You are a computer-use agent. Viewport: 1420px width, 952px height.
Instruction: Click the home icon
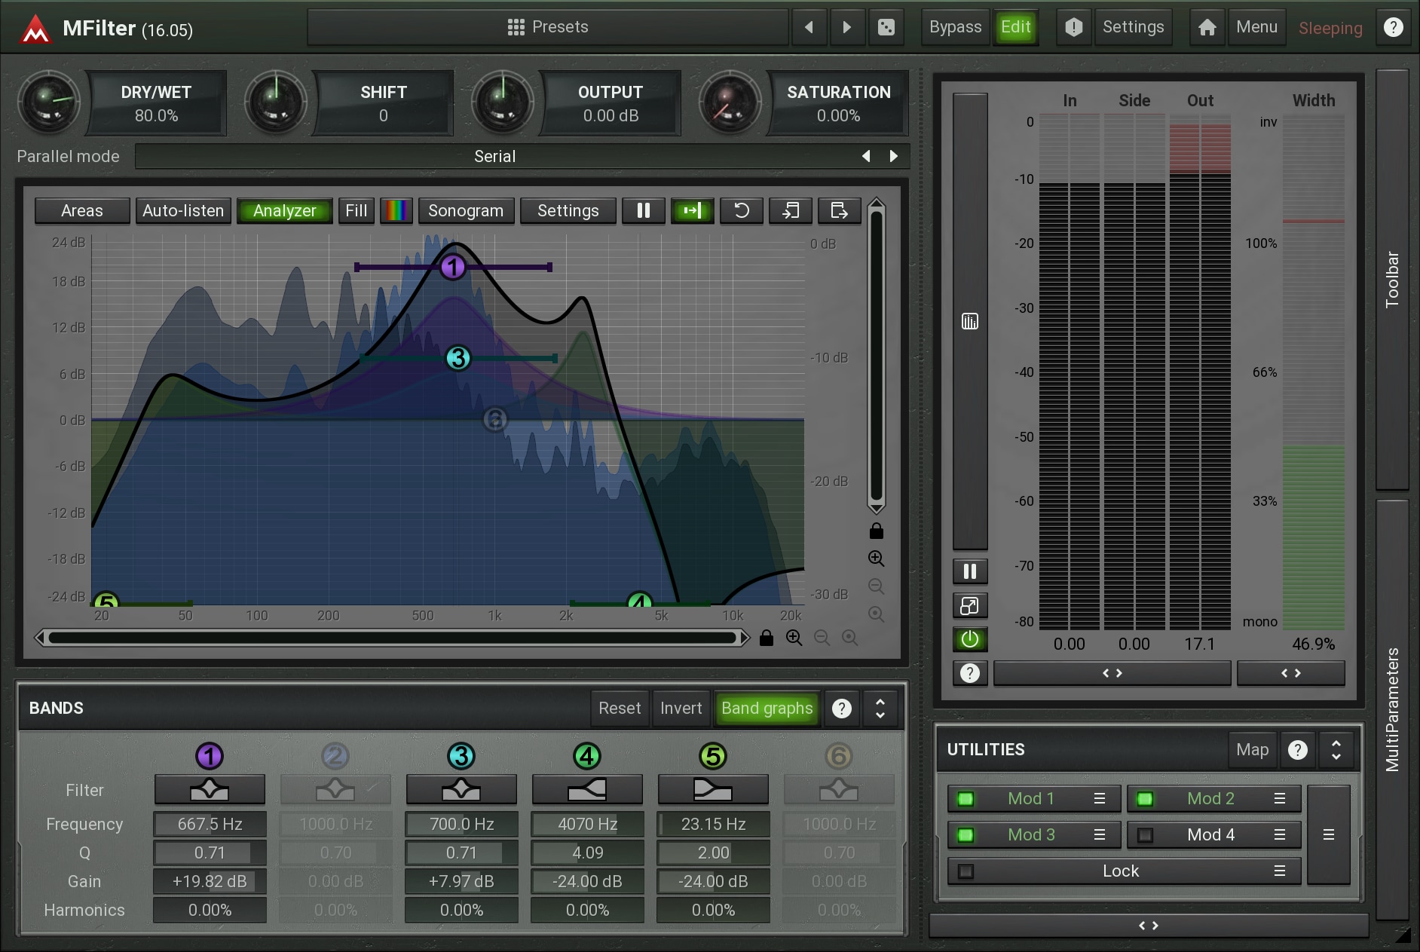pyautogui.click(x=1207, y=27)
